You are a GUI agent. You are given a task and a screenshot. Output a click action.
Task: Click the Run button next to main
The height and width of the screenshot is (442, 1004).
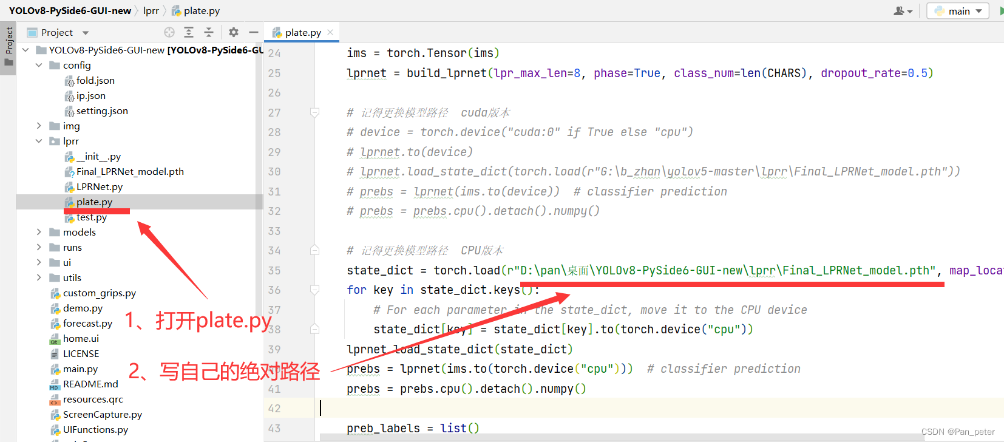[1000, 11]
